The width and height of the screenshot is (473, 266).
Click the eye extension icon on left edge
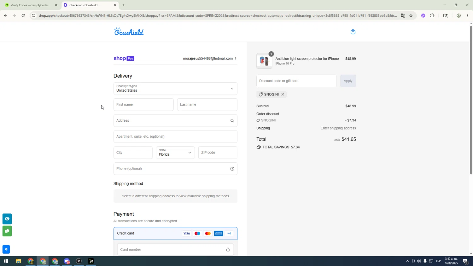click(x=7, y=219)
